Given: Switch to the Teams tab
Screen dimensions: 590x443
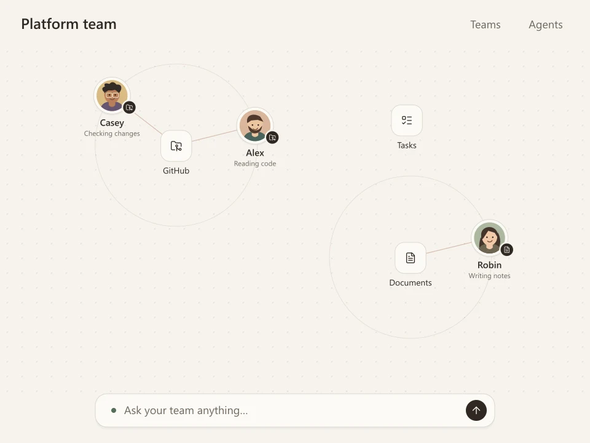Looking at the screenshot, I should tap(486, 25).
